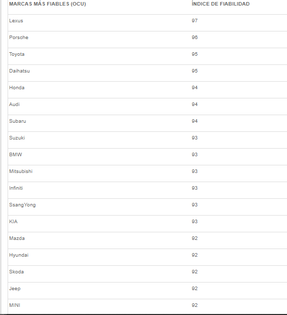The height and width of the screenshot is (315, 287).
Task: Click the MARCAS MÁS FIABLES (OCU) header
Action: 48,4
